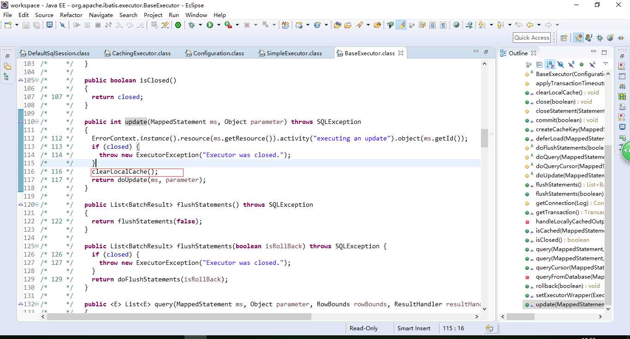630x339 pixels.
Task: Click the Quick Access search field
Action: pos(532,38)
